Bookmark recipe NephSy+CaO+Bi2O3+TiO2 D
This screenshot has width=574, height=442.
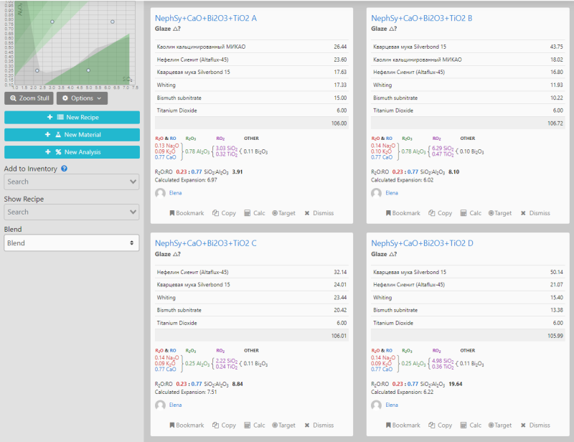tap(403, 425)
